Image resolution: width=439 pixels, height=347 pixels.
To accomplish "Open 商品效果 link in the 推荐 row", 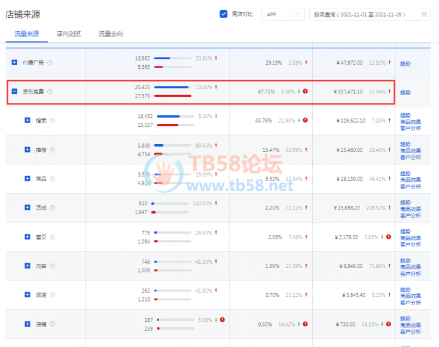I will click(410, 151).
